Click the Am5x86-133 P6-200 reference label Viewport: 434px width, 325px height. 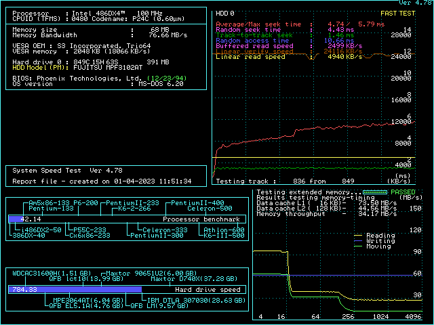tap(63, 203)
